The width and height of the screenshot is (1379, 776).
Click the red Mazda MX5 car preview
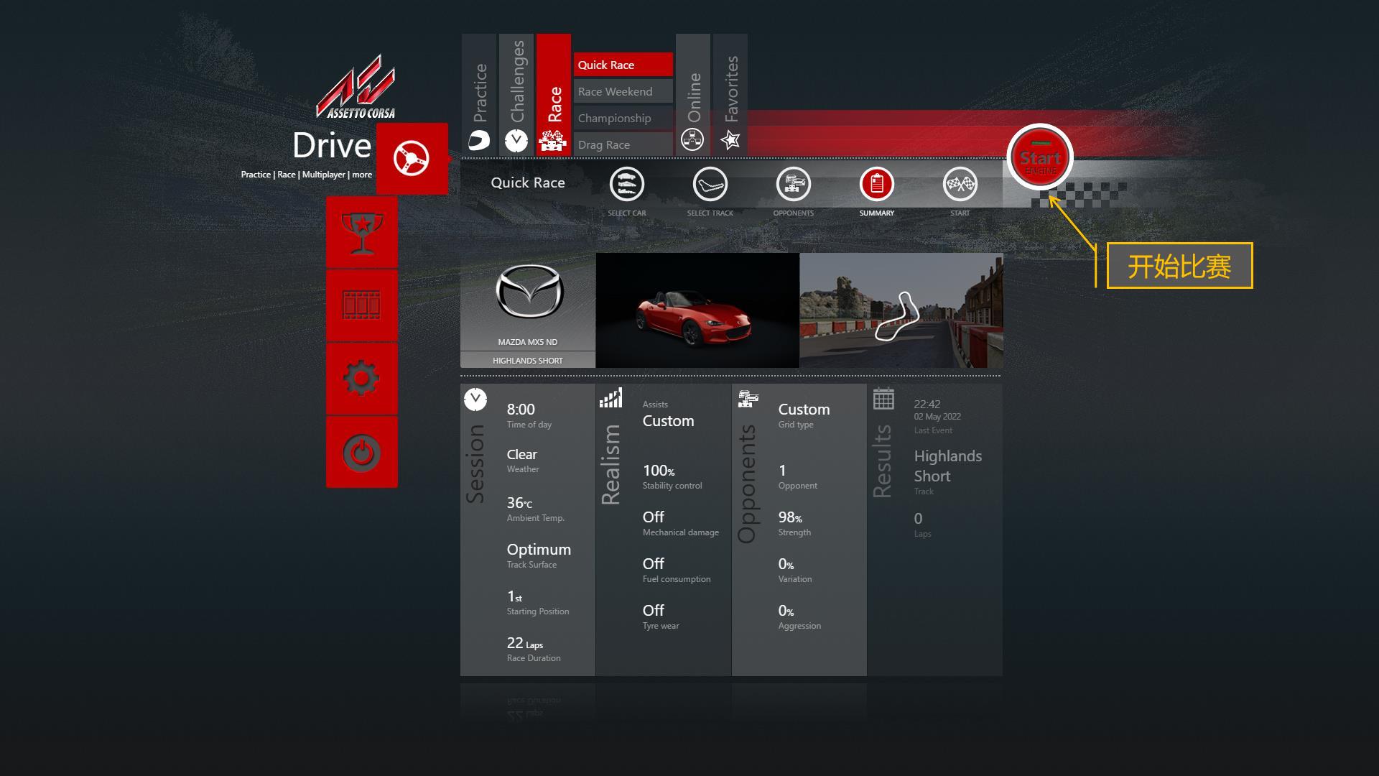(697, 310)
